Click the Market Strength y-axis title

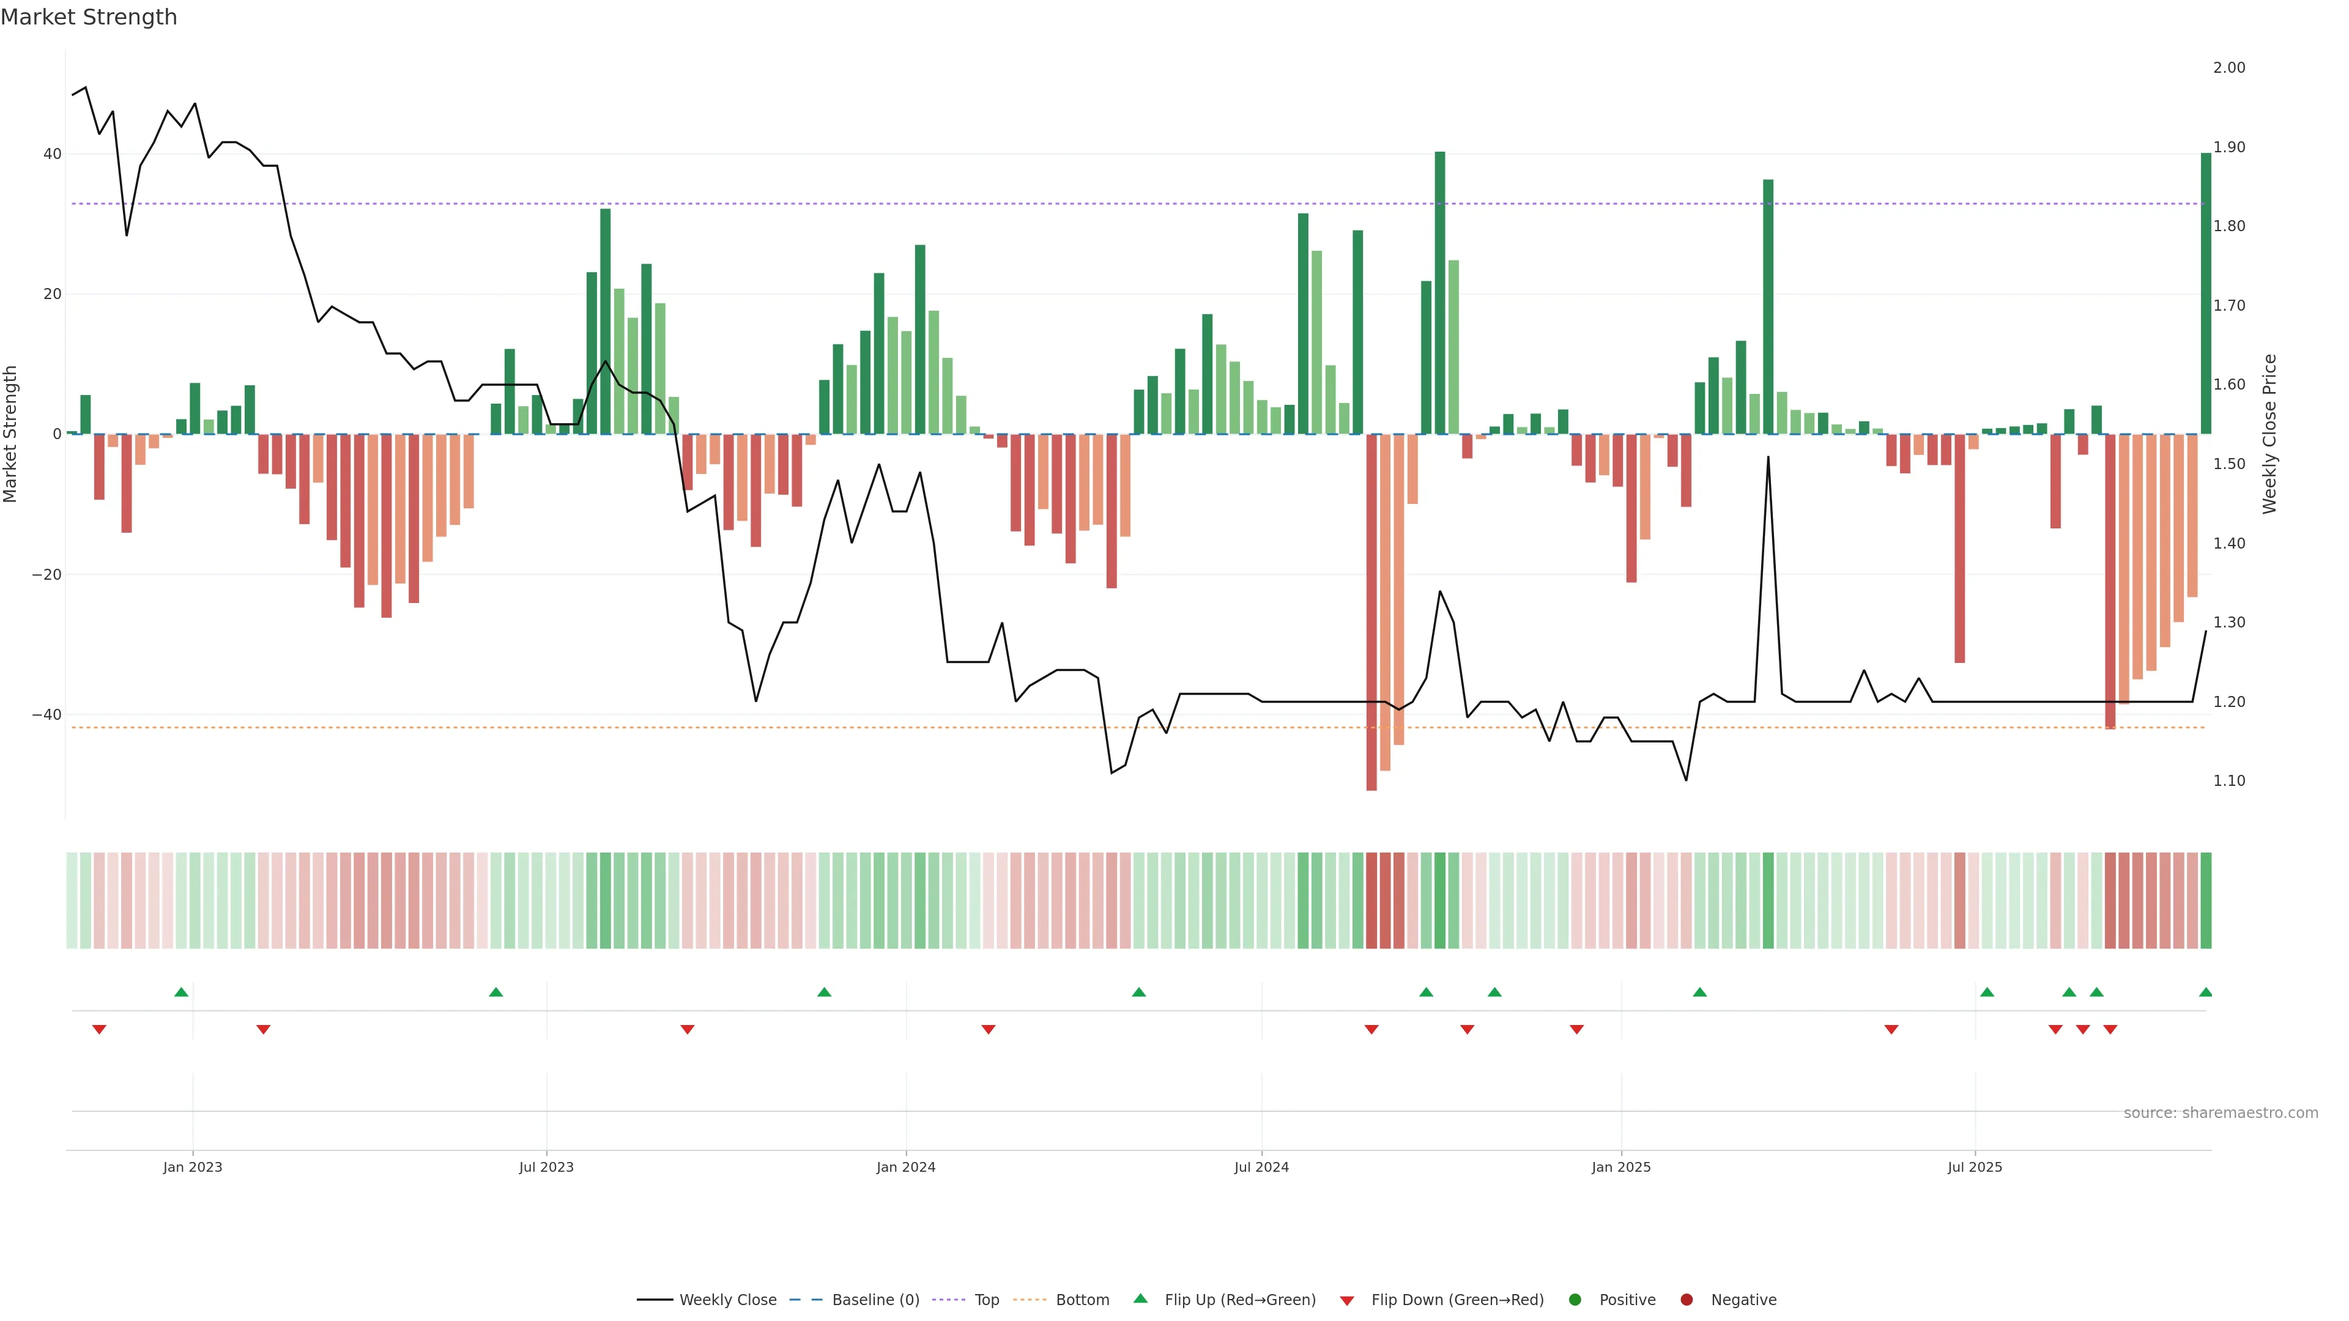11,434
